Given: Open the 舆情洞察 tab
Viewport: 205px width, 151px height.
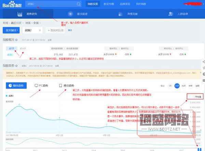Looking at the screenshot, I should click(x=128, y=14).
